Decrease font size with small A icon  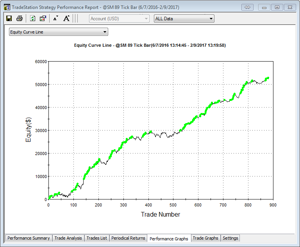(55, 18)
